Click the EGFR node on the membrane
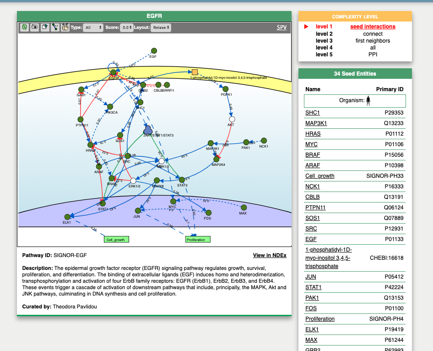This screenshot has height=351, width=433. [113, 72]
